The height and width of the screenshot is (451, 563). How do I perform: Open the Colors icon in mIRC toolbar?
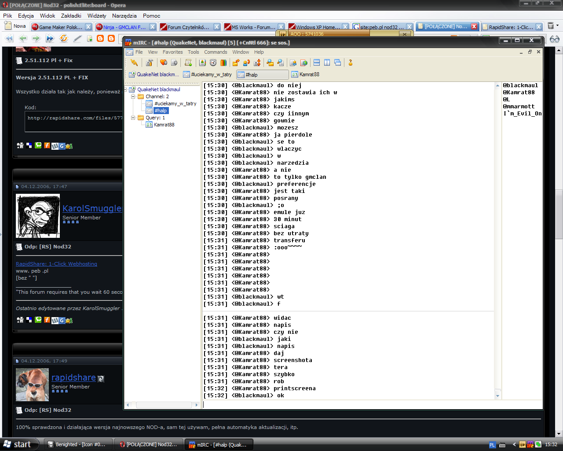pos(223,63)
